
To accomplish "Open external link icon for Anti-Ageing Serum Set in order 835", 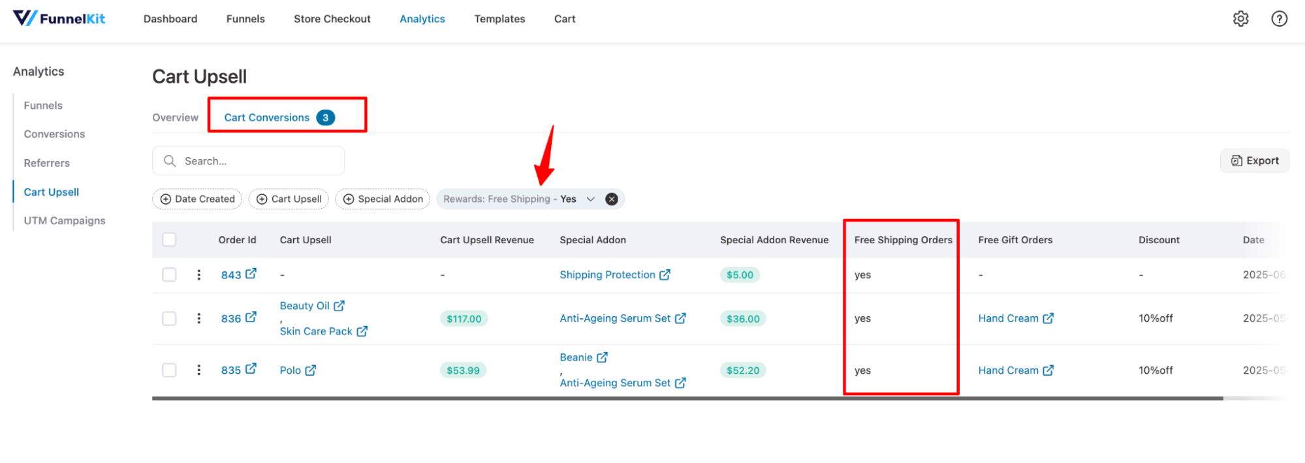I will 680,383.
